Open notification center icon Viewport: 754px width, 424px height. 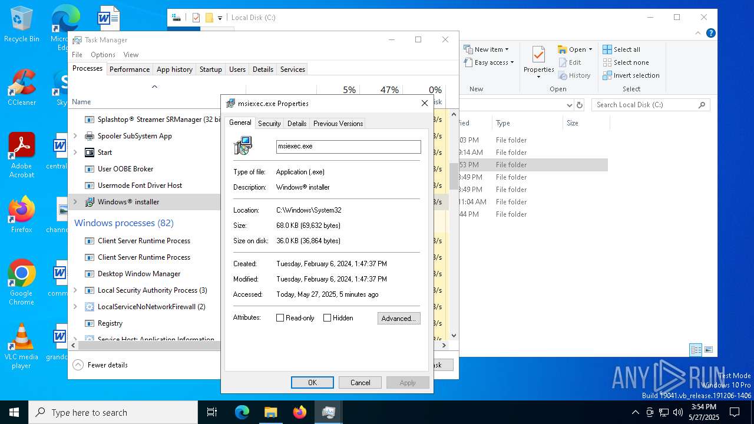click(735, 412)
